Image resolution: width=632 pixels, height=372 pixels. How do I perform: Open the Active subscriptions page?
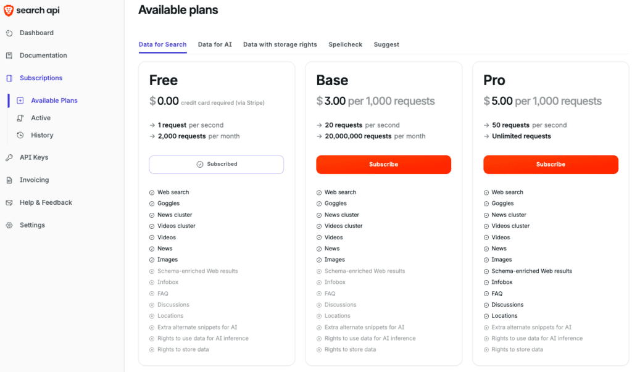(x=41, y=118)
